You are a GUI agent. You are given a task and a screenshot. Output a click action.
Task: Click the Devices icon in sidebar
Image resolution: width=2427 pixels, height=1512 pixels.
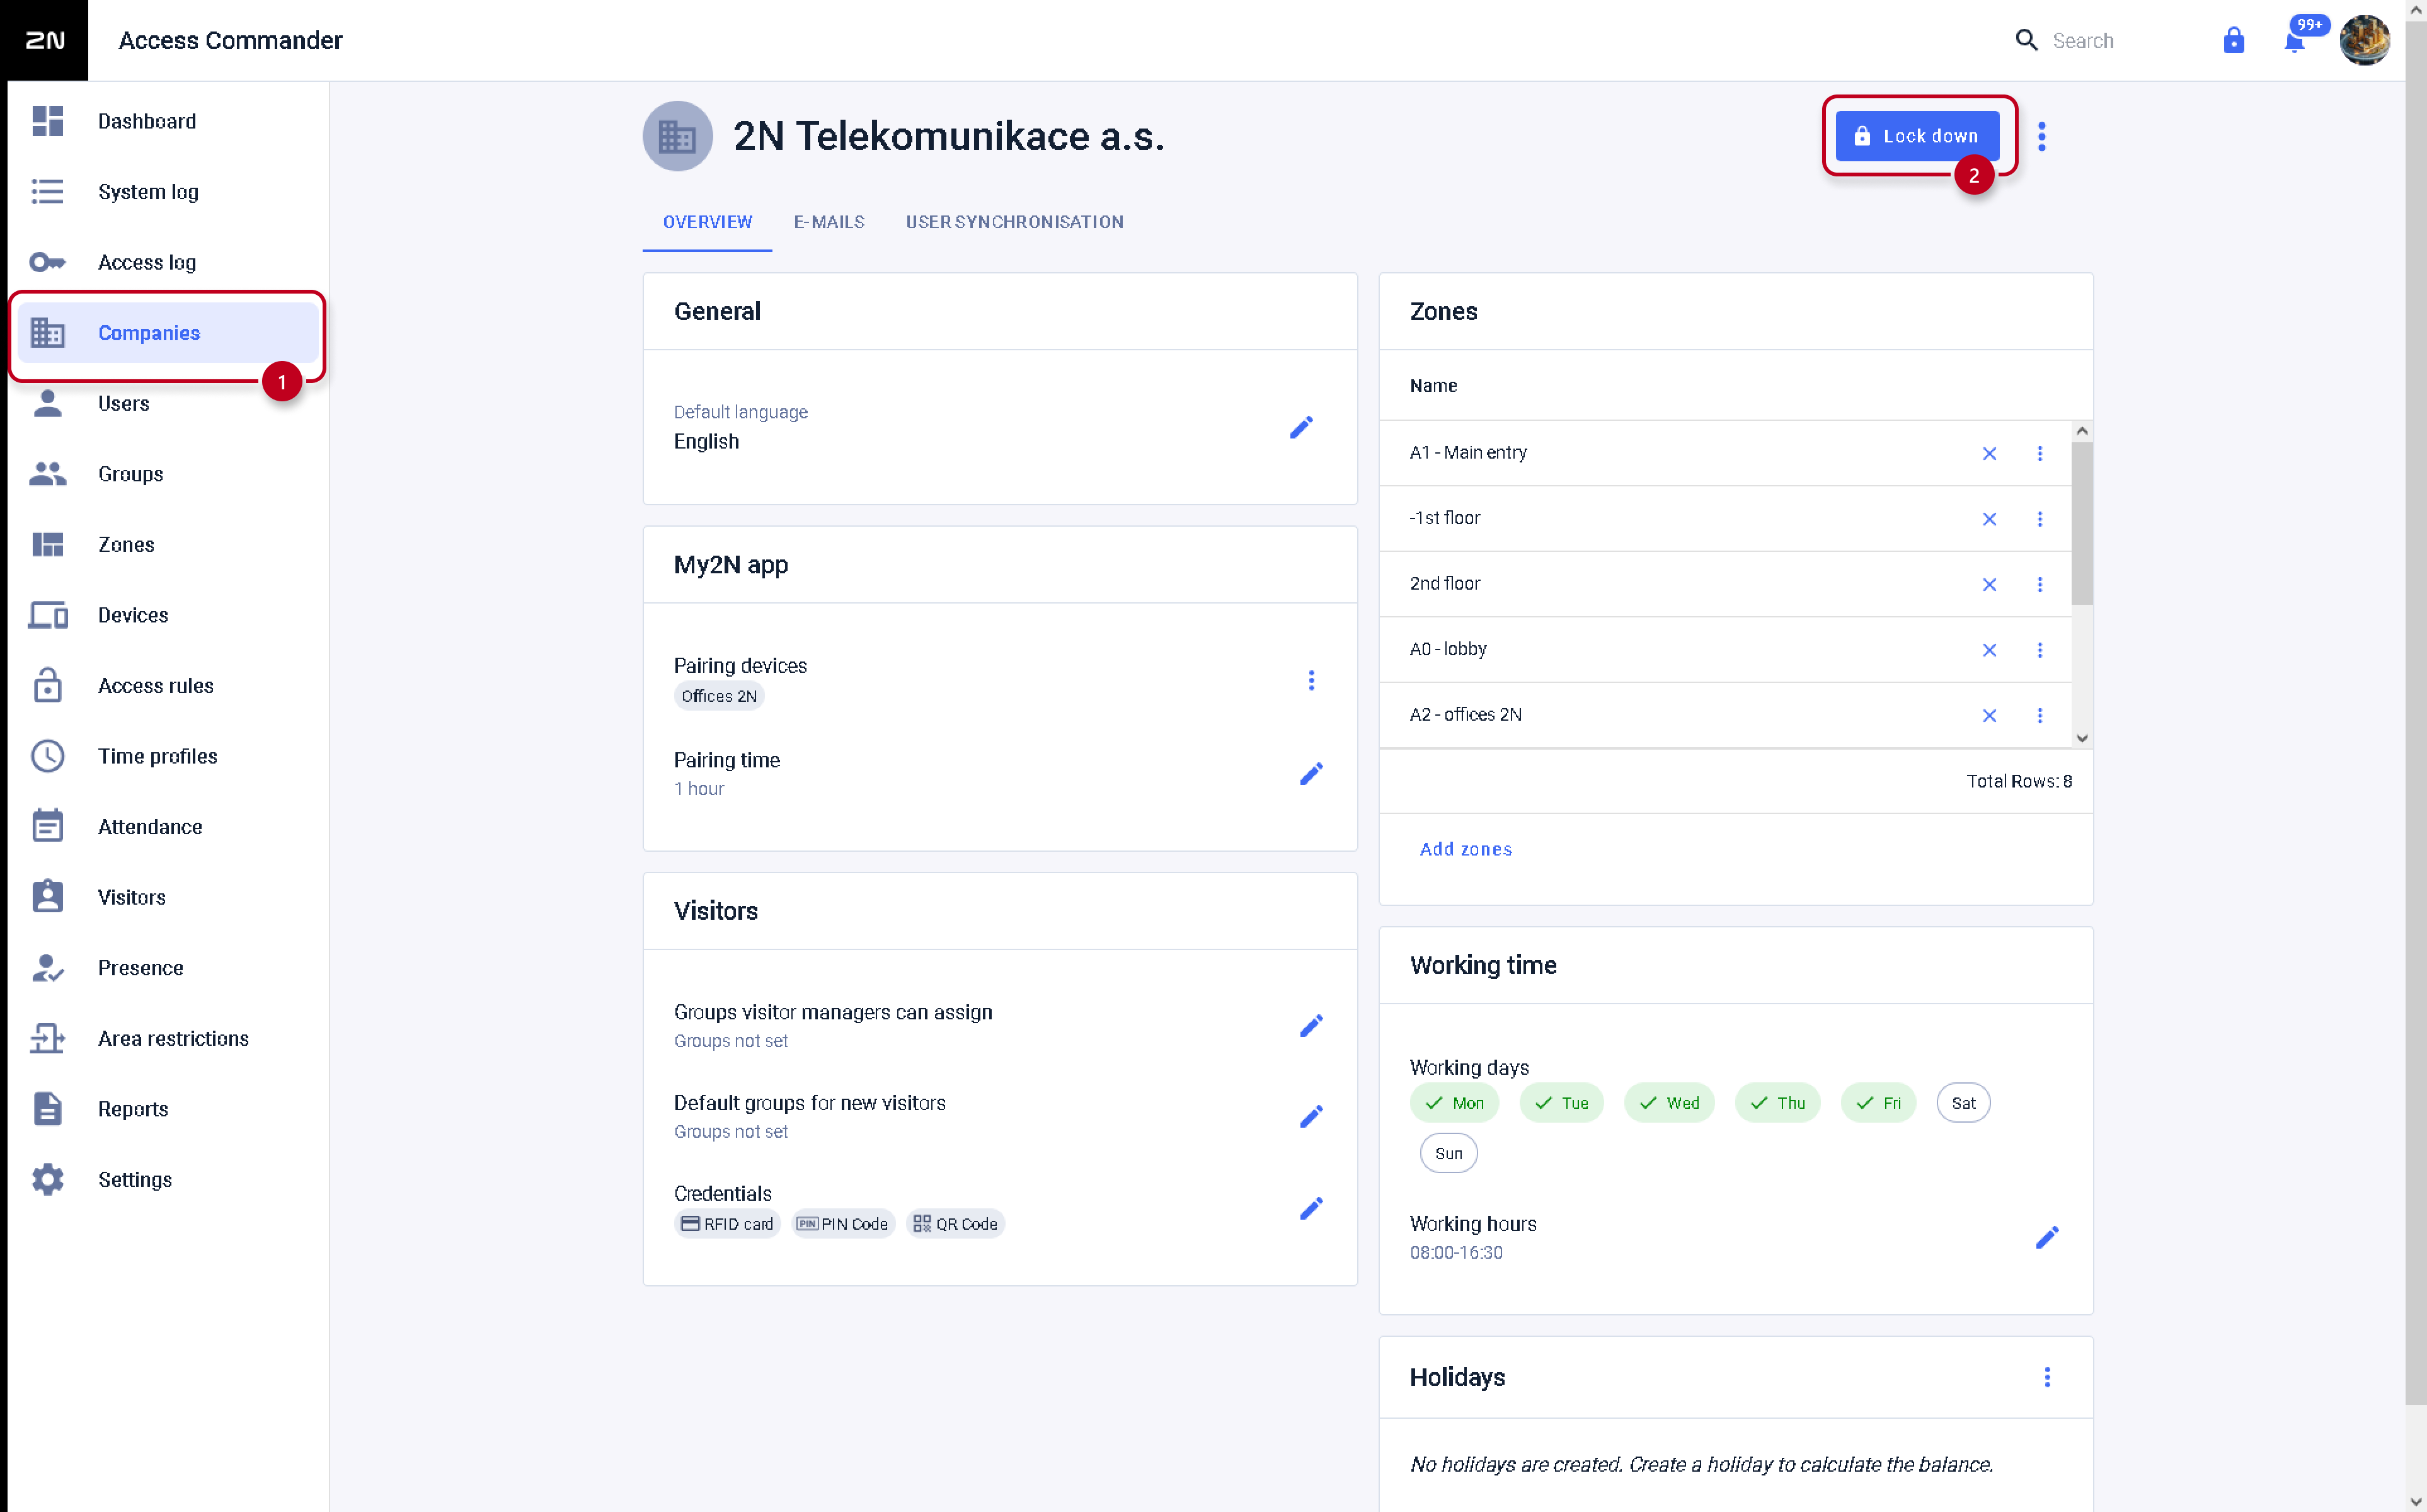pyautogui.click(x=47, y=615)
